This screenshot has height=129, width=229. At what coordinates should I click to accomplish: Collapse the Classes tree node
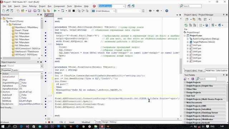1,18
